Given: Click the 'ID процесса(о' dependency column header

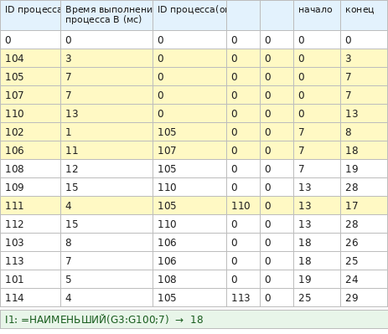Looking at the screenshot, I should click(x=189, y=15).
